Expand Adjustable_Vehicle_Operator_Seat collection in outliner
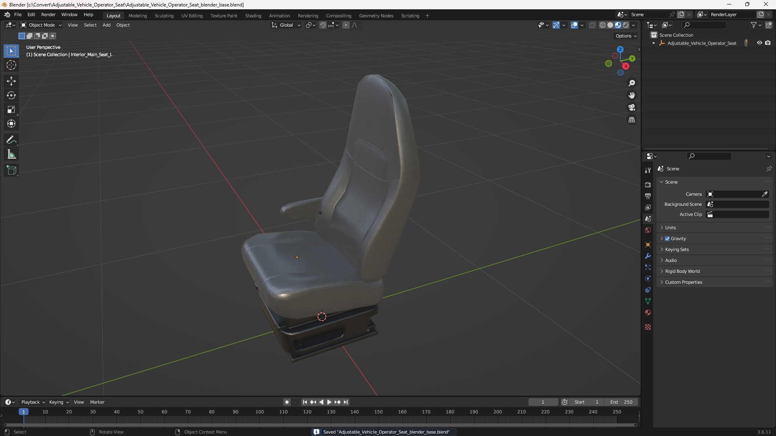 coord(654,43)
